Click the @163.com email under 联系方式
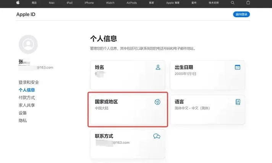Viewport: 272px width, 163px height. coord(121,142)
